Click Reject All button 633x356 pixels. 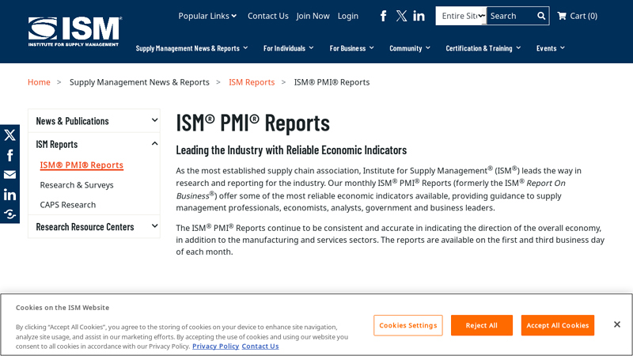[482, 325]
